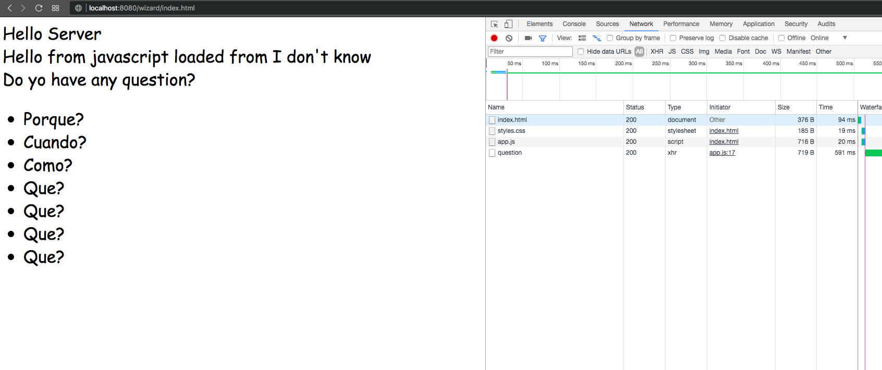Open the Sources tab
882x370 pixels.
click(607, 24)
